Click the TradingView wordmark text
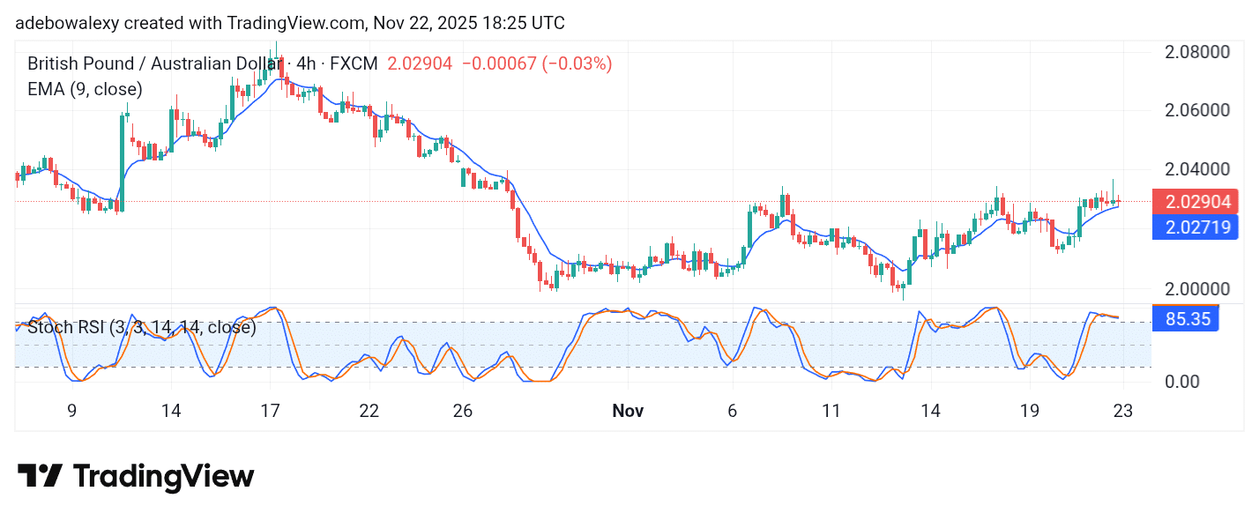 pos(163,476)
